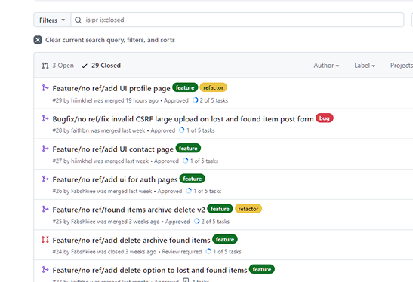Open PR Bugfix/no ref/fix invalid CSRF large upload
Image resolution: width=413 pixels, height=282 pixels.
(183, 119)
